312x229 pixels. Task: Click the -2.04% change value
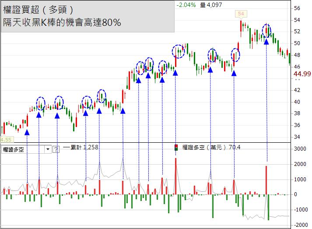186,5
